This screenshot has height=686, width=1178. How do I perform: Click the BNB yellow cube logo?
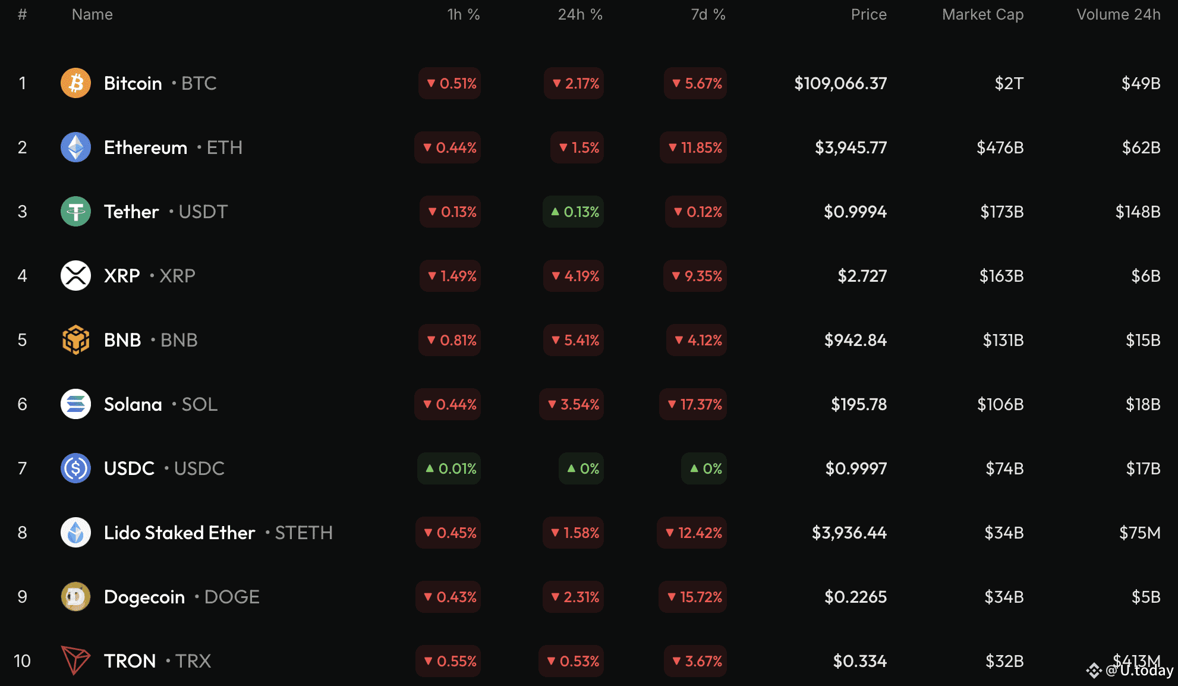click(75, 340)
